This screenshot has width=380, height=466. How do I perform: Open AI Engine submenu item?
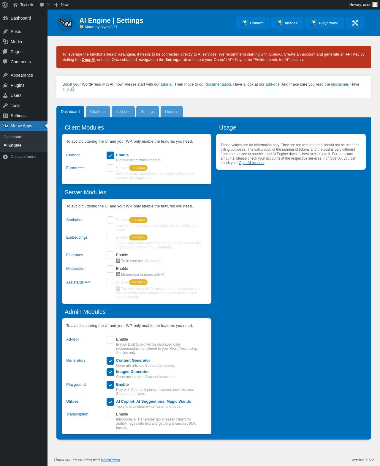[x=12, y=145]
